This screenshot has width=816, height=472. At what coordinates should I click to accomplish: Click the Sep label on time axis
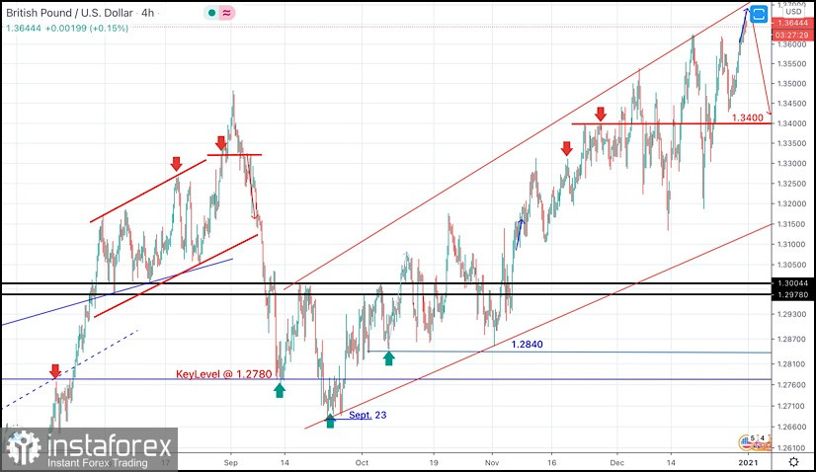point(230,462)
